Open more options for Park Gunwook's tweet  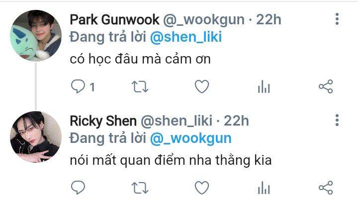337,19
